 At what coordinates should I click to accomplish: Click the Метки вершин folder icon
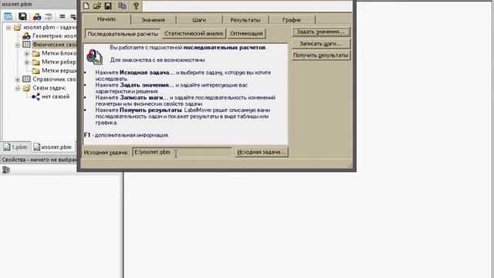[36, 70]
